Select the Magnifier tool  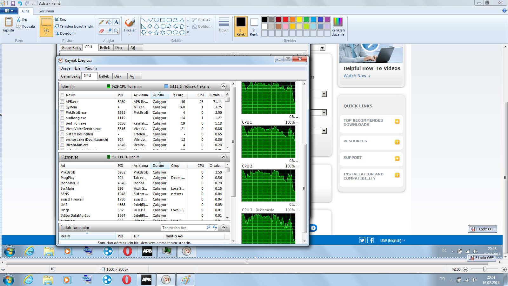pyautogui.click(x=117, y=31)
